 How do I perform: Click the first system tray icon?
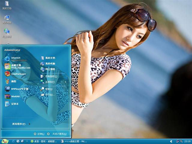[178, 141]
